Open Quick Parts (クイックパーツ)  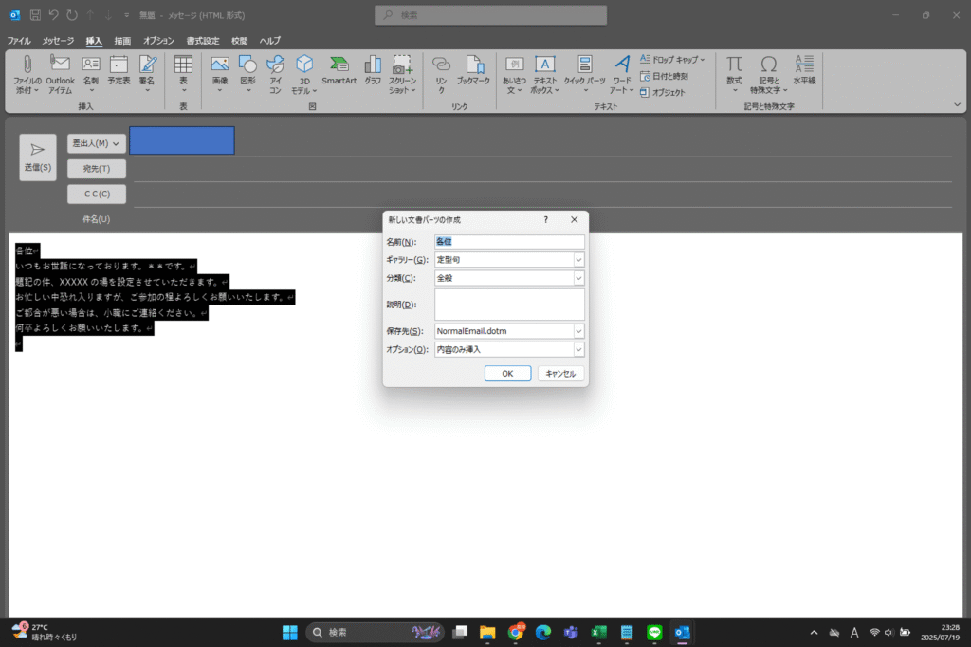tap(584, 74)
